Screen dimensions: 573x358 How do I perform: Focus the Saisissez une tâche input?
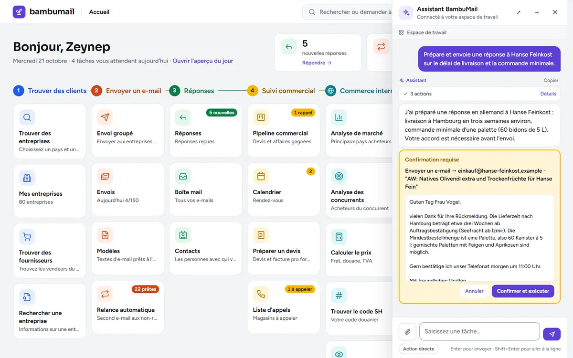tap(479, 331)
